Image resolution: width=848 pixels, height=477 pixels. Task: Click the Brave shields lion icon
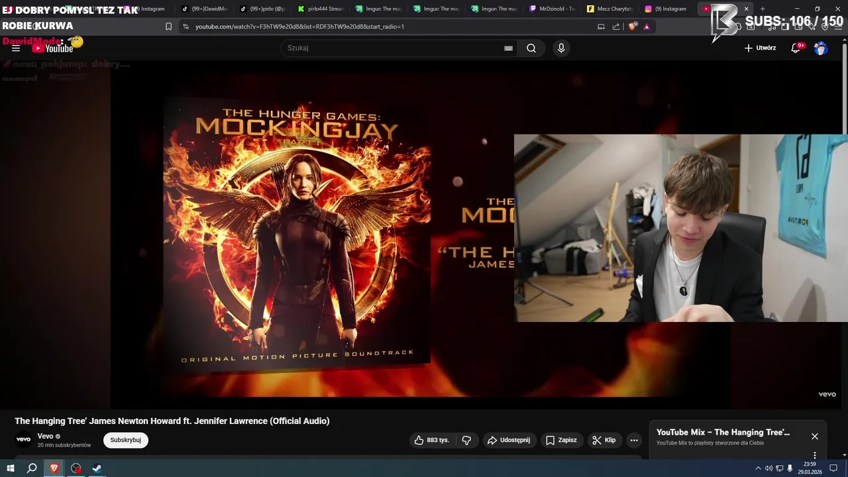pos(632,26)
